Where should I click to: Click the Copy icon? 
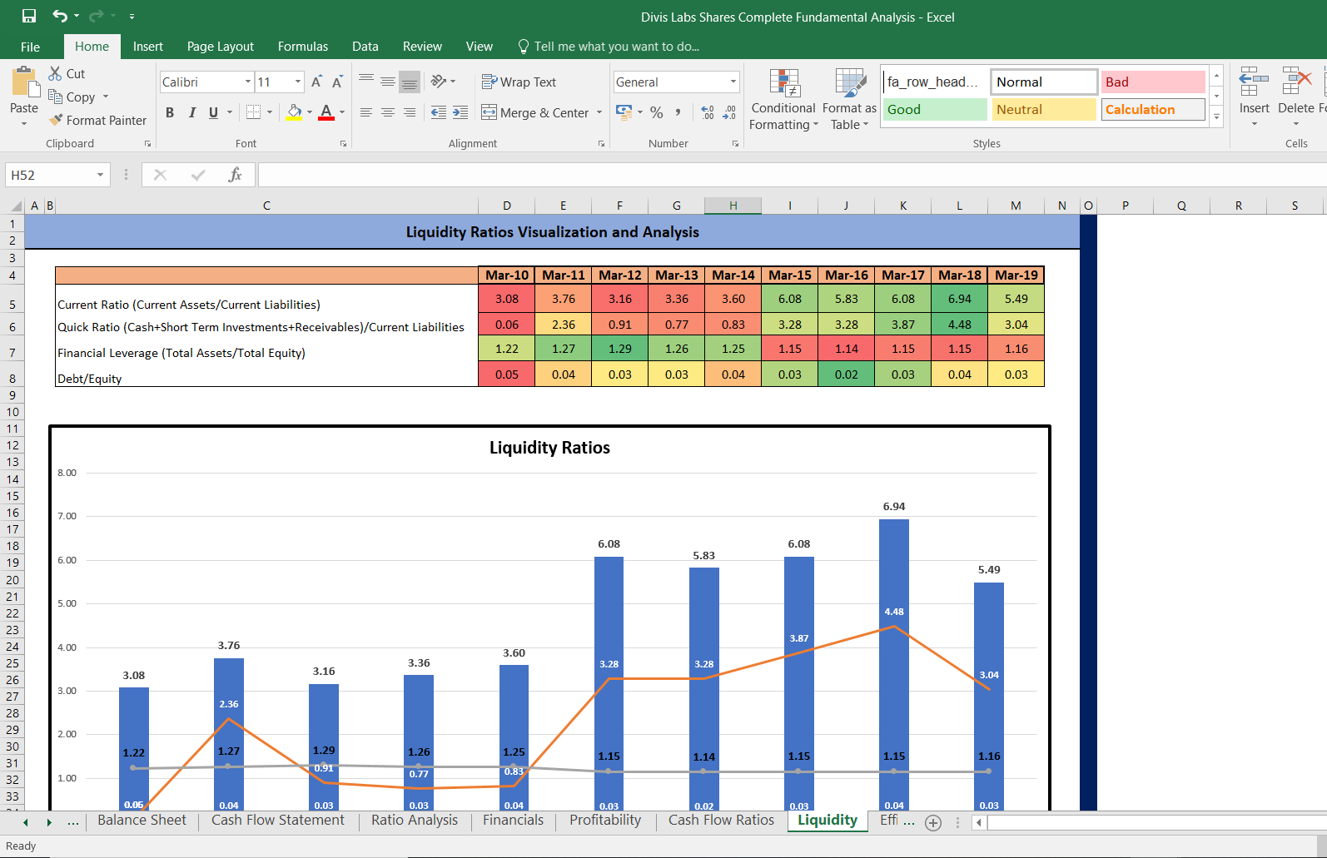point(56,97)
